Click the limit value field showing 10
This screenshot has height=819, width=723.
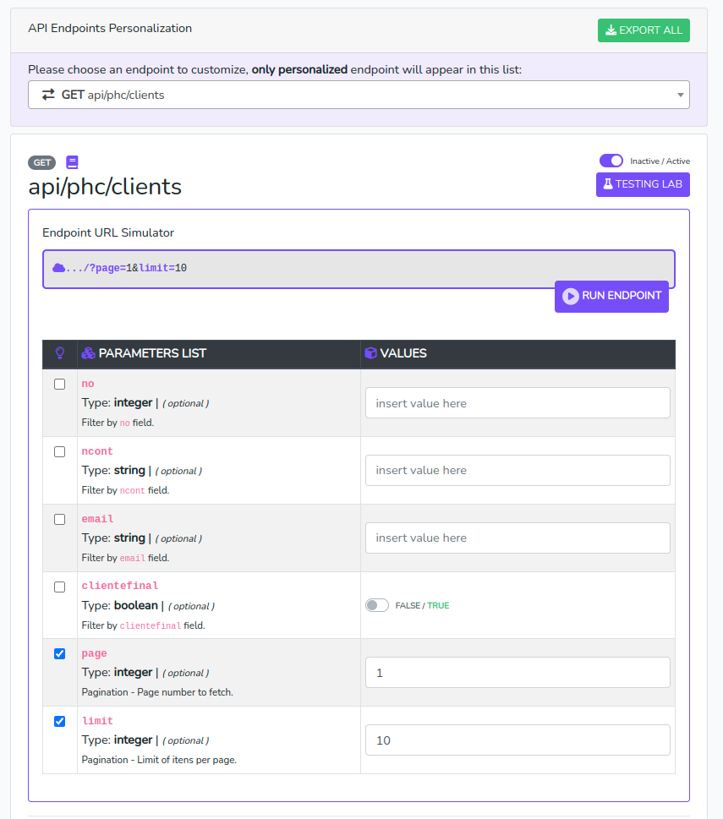(x=518, y=740)
